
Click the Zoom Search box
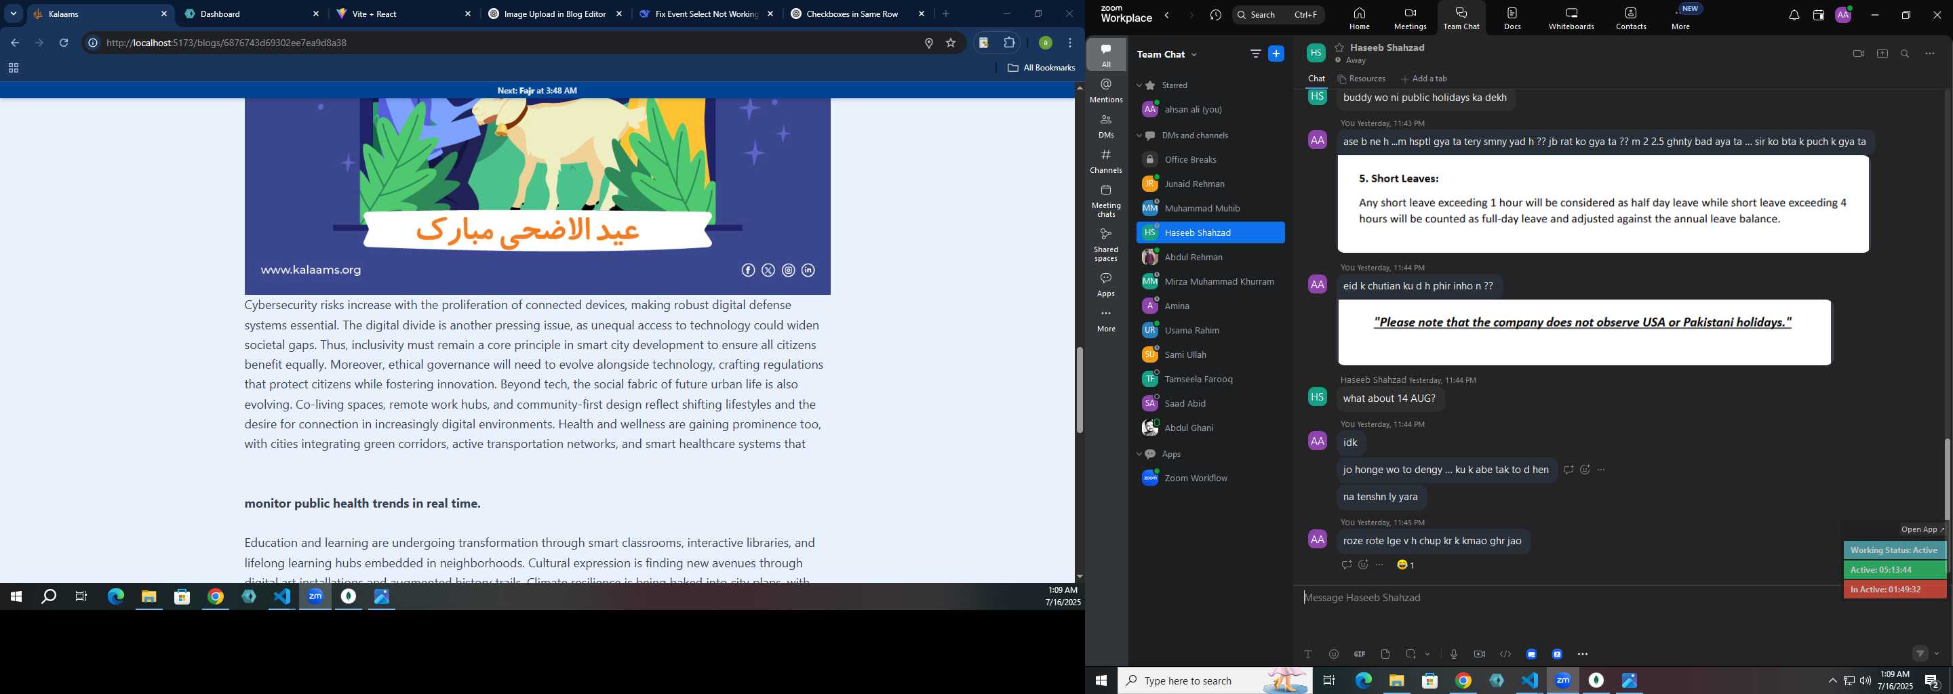pos(1278,15)
